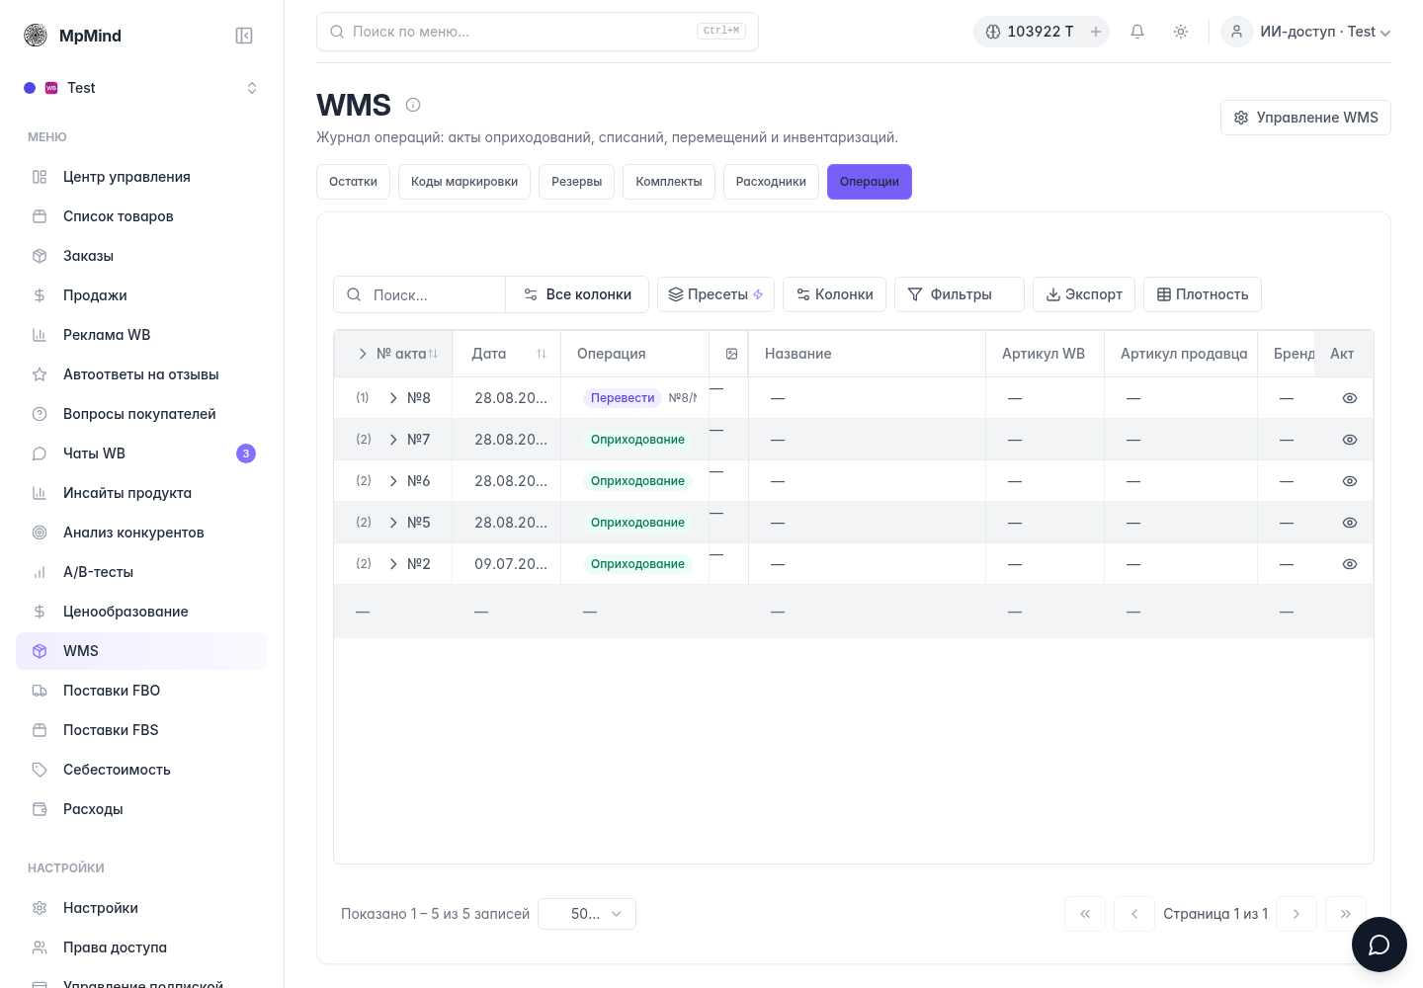Focus the Поиск по меню field

coord(538,32)
